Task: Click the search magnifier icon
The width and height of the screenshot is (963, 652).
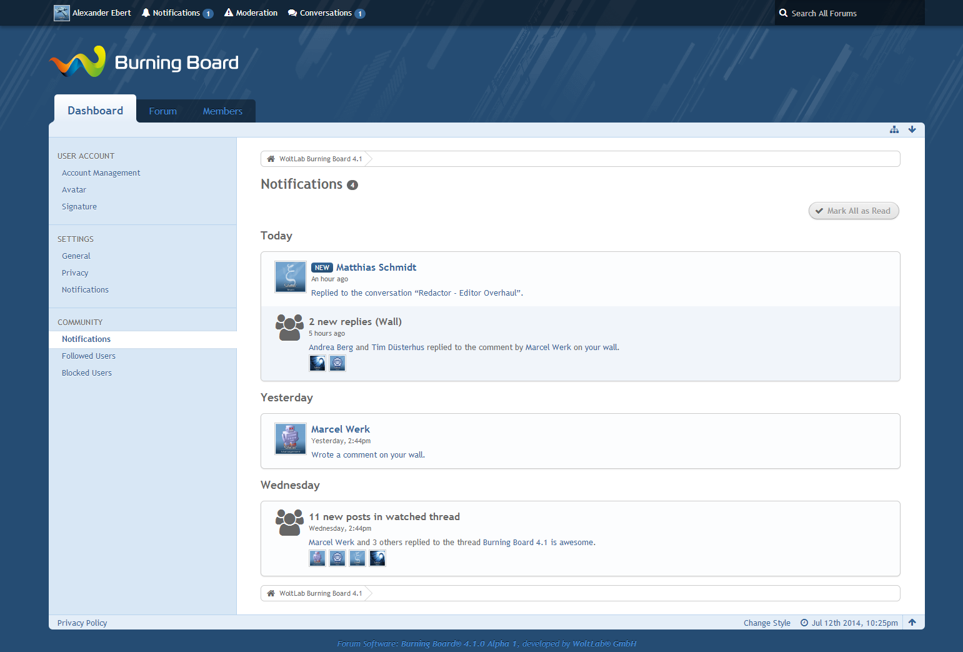Action: (x=783, y=13)
